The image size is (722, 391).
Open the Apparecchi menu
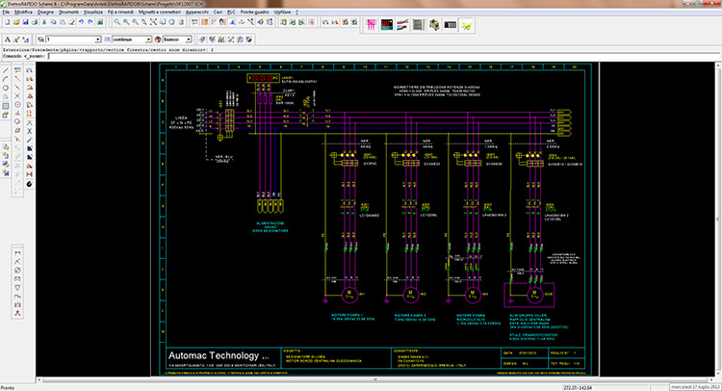[197, 12]
